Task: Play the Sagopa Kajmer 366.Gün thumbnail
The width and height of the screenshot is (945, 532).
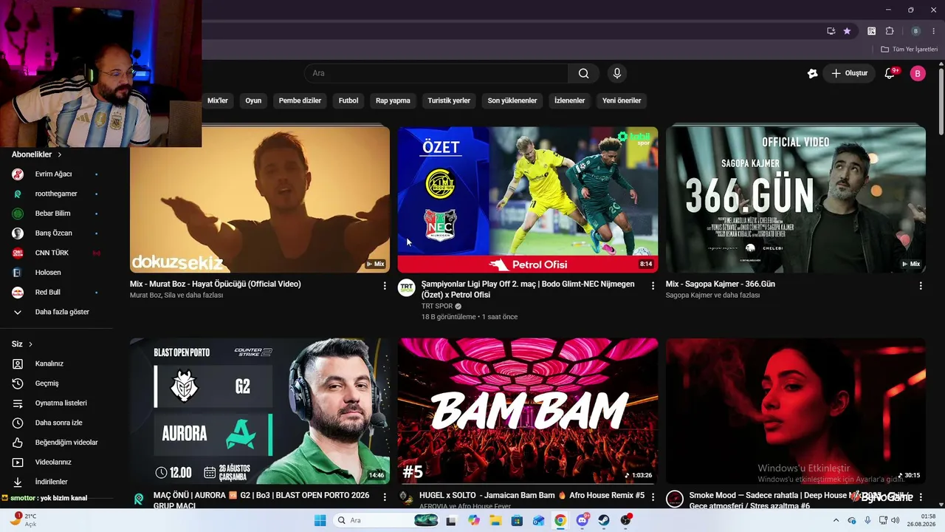Action: click(796, 199)
